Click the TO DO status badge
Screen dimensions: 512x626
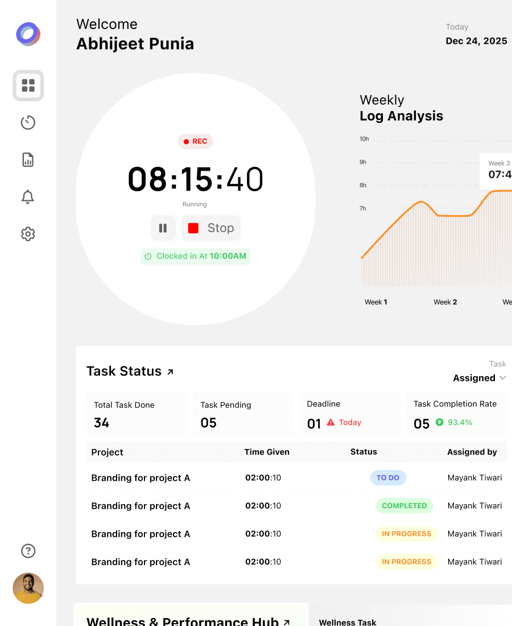point(388,478)
